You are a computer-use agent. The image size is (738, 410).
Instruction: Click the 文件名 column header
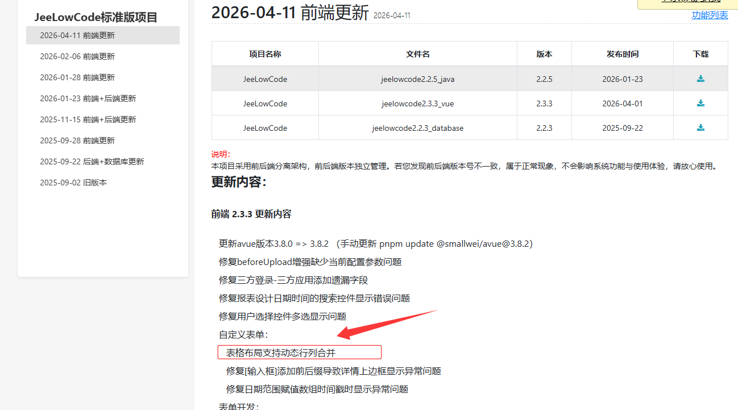(x=417, y=54)
